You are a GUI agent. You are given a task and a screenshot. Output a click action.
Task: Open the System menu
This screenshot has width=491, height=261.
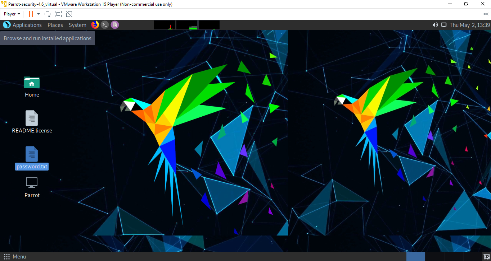coord(77,25)
